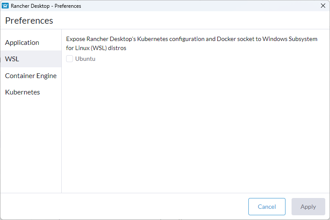Image resolution: width=330 pixels, height=220 pixels.
Task: Click the Rancher Desktop - Preferences window title
Action: coord(46,6)
